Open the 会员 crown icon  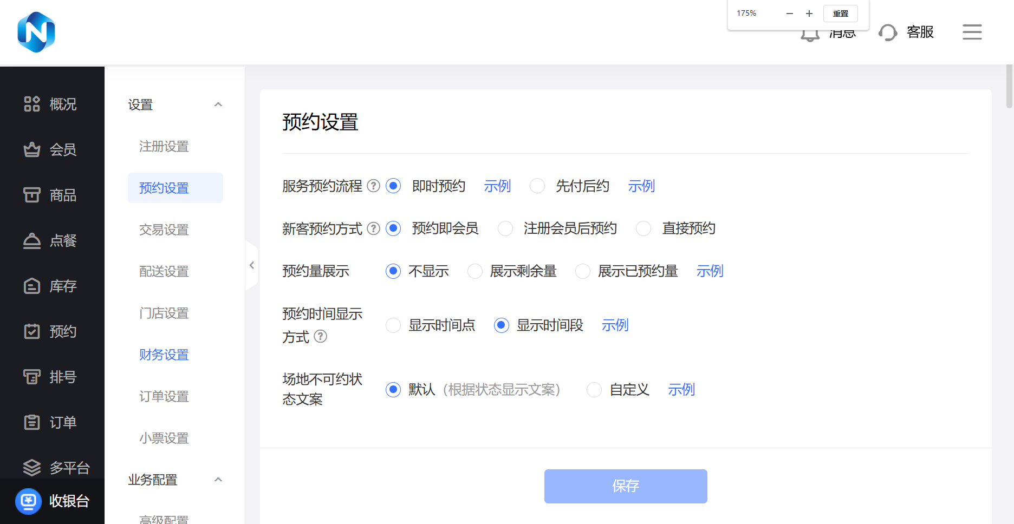pyautogui.click(x=32, y=149)
